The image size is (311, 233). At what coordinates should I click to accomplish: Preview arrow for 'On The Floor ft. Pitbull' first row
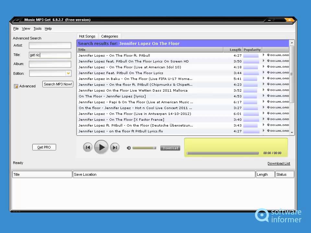click(x=263, y=55)
